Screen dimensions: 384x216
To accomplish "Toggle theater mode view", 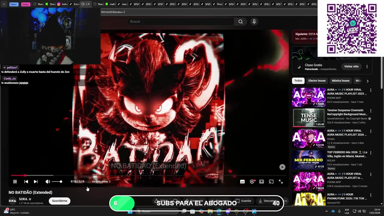I will tap(262, 181).
